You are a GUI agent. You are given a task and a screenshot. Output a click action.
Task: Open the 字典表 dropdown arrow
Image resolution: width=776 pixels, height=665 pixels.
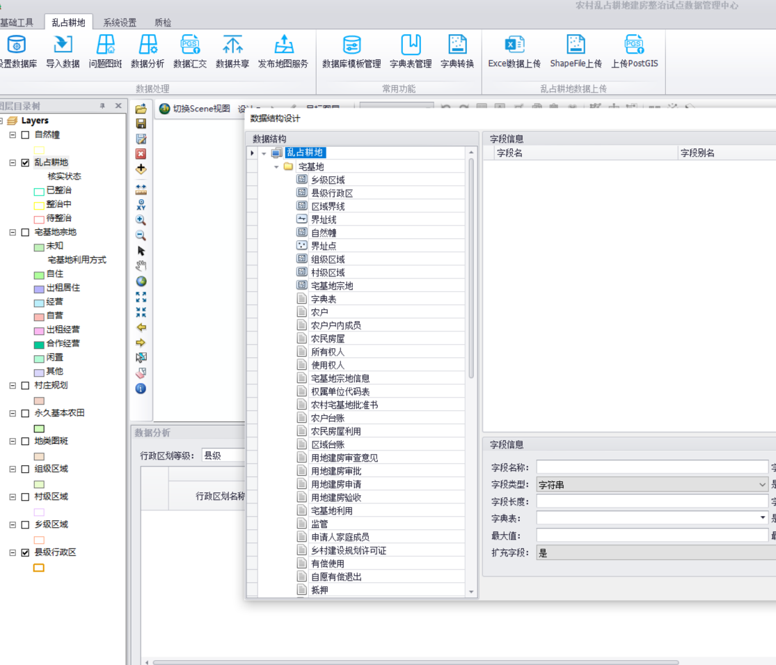click(x=763, y=518)
